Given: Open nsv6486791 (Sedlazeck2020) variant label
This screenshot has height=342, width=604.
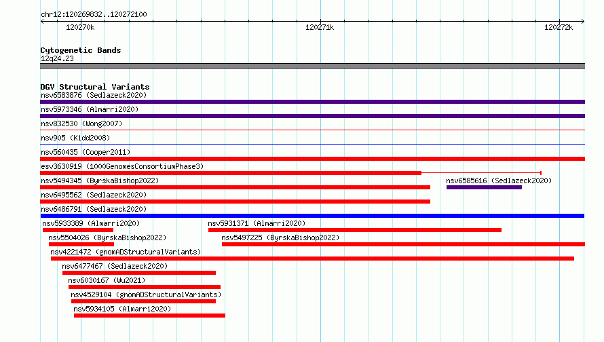Looking at the screenshot, I should click(x=94, y=209).
